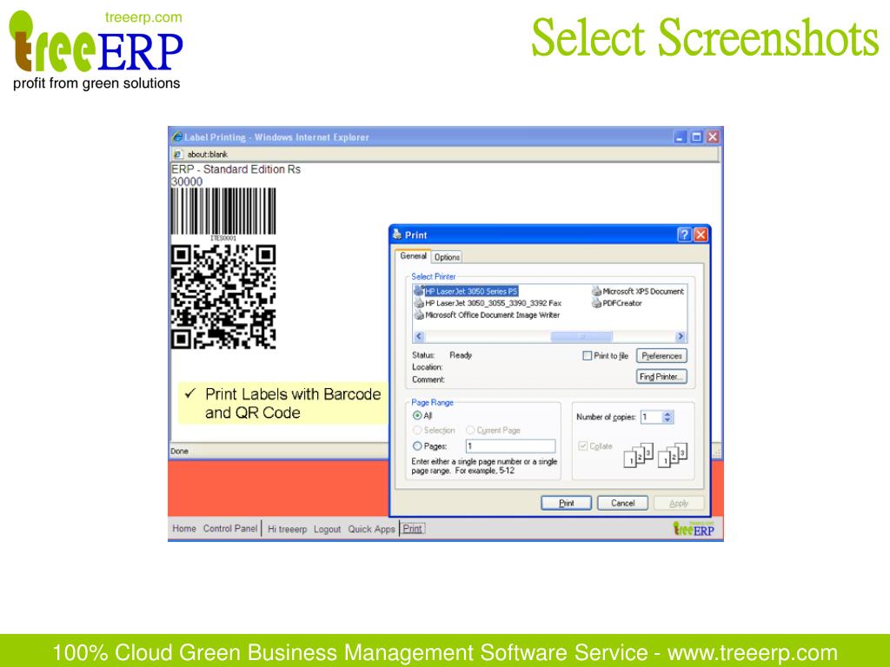Click the Ready status text

pos(461,355)
